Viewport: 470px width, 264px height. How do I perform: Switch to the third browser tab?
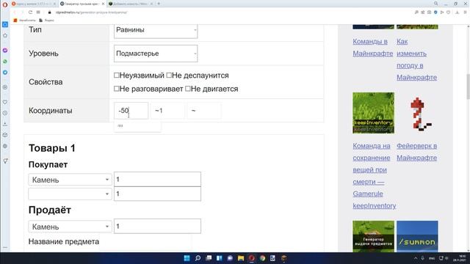[x=131, y=4]
